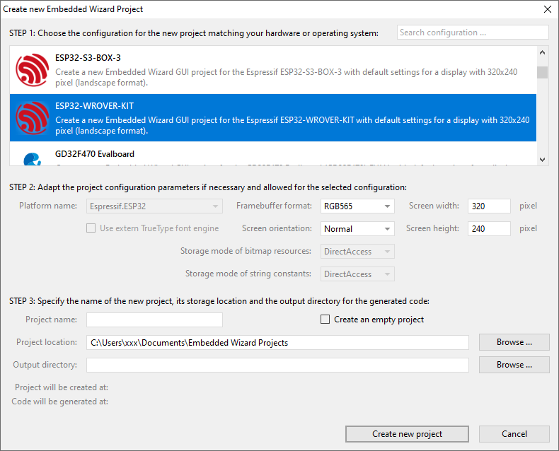The height and width of the screenshot is (451, 559).
Task: Open the Framebuffer format dropdown
Action: point(357,206)
